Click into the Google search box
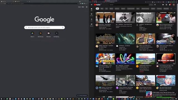 (x=44, y=27)
